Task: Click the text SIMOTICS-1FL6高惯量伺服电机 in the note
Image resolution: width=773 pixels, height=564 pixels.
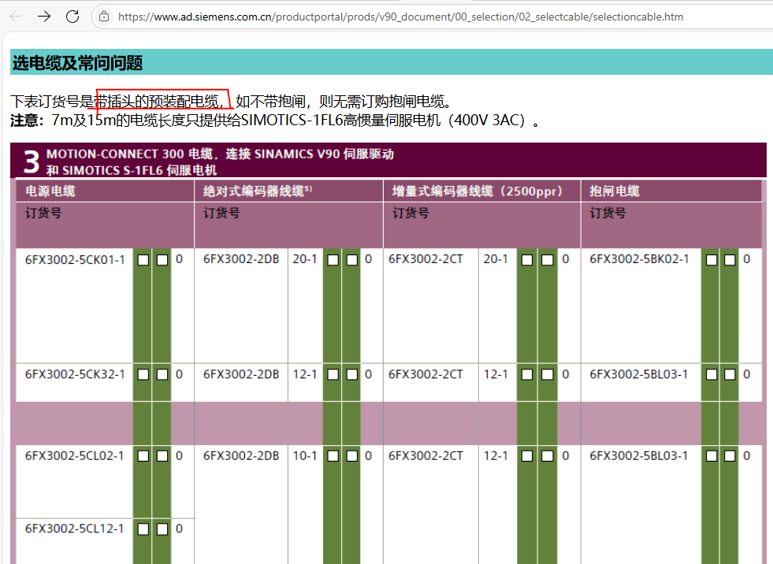Action: click(340, 121)
